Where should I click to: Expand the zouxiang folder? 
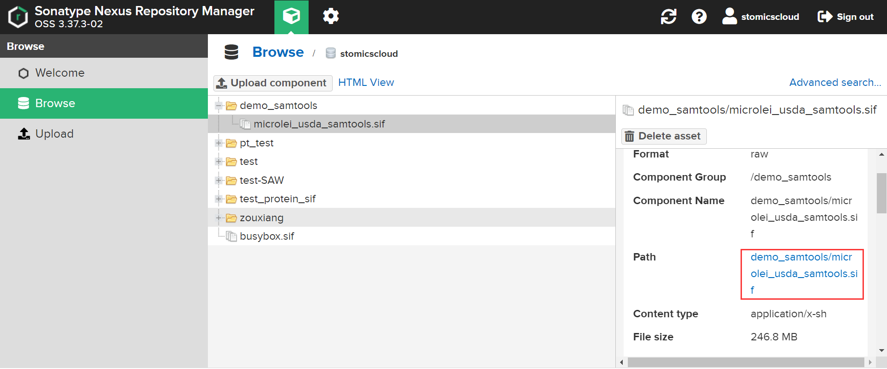(x=219, y=218)
